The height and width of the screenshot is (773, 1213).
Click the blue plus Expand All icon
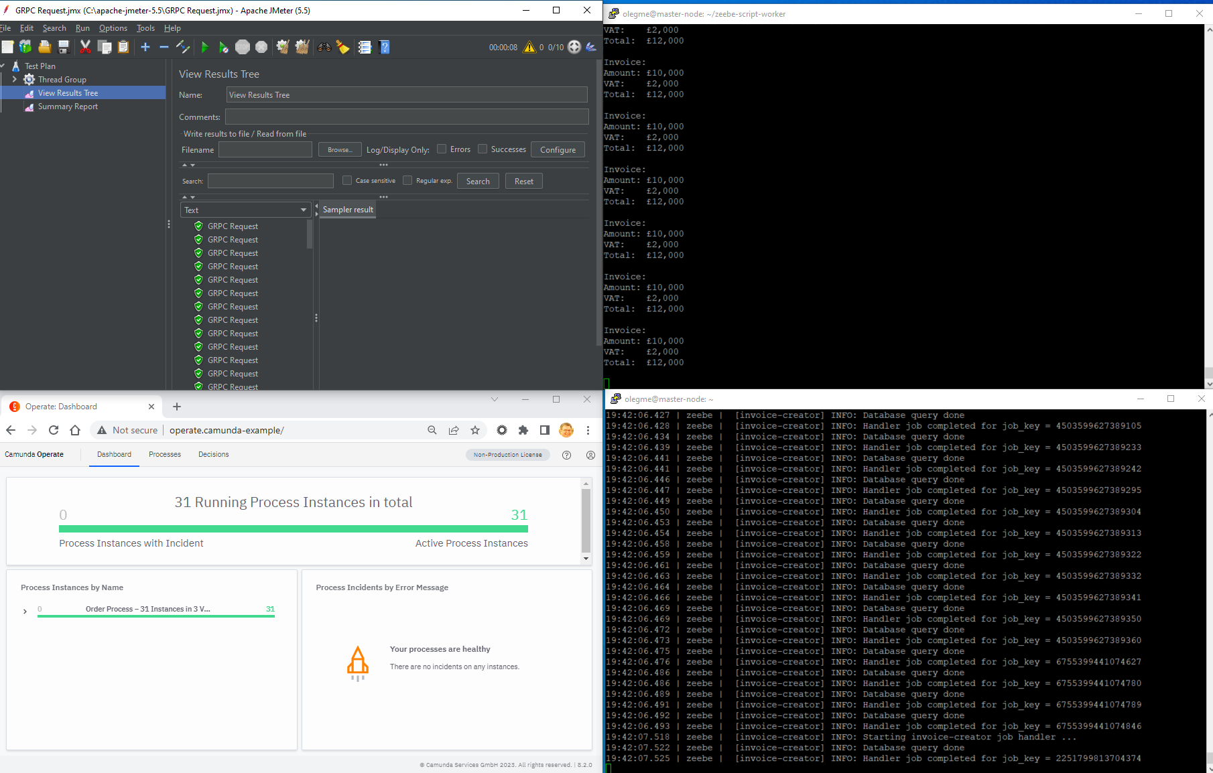pyautogui.click(x=145, y=47)
